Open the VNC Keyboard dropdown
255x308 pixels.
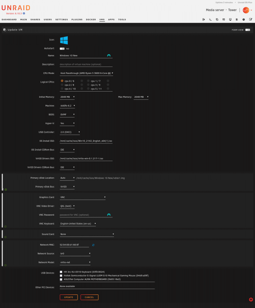tap(78, 223)
